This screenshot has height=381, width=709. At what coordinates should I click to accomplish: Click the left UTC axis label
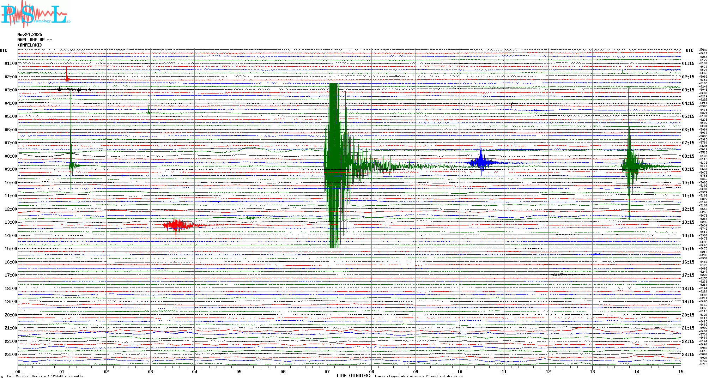4,50
